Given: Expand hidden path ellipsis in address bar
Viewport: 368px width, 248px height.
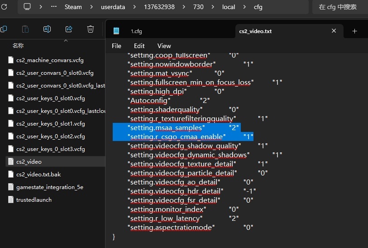Looking at the screenshot, I should tap(54, 7).
